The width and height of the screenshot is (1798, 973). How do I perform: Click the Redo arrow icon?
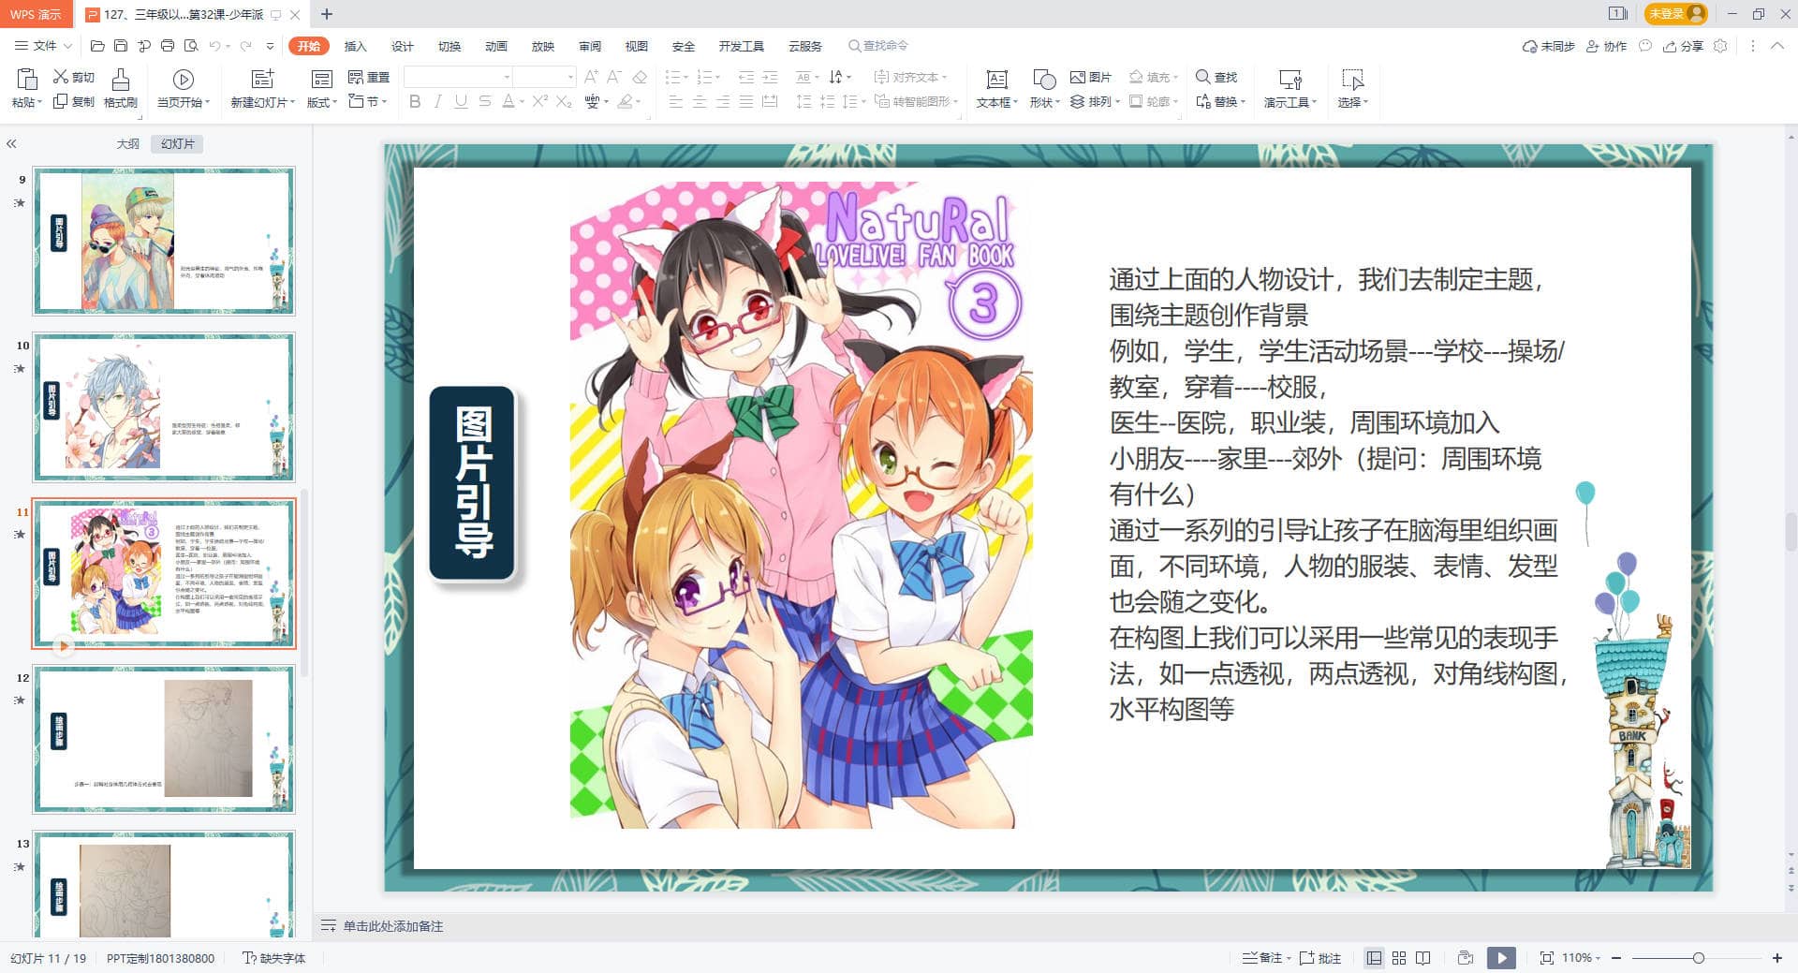pos(245,46)
